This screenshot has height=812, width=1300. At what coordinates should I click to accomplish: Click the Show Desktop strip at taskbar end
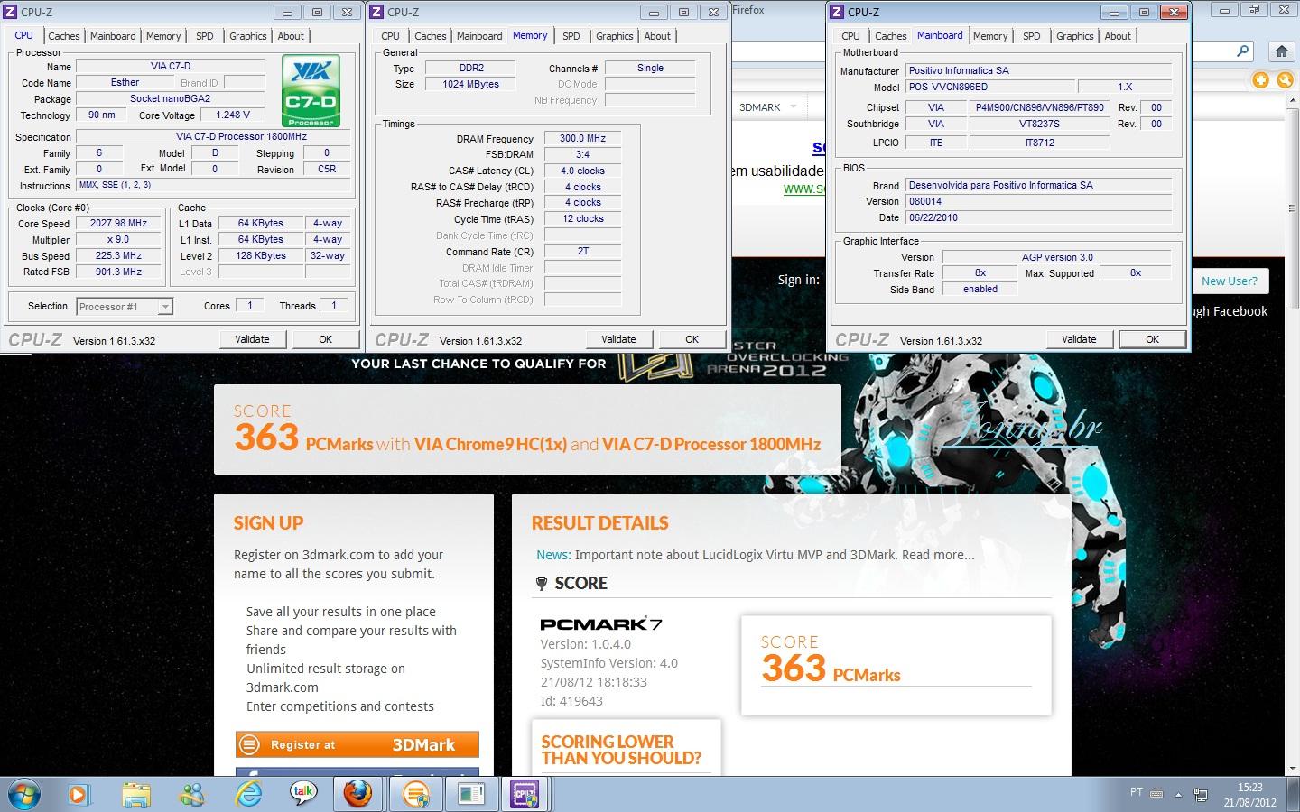tap(1294, 794)
